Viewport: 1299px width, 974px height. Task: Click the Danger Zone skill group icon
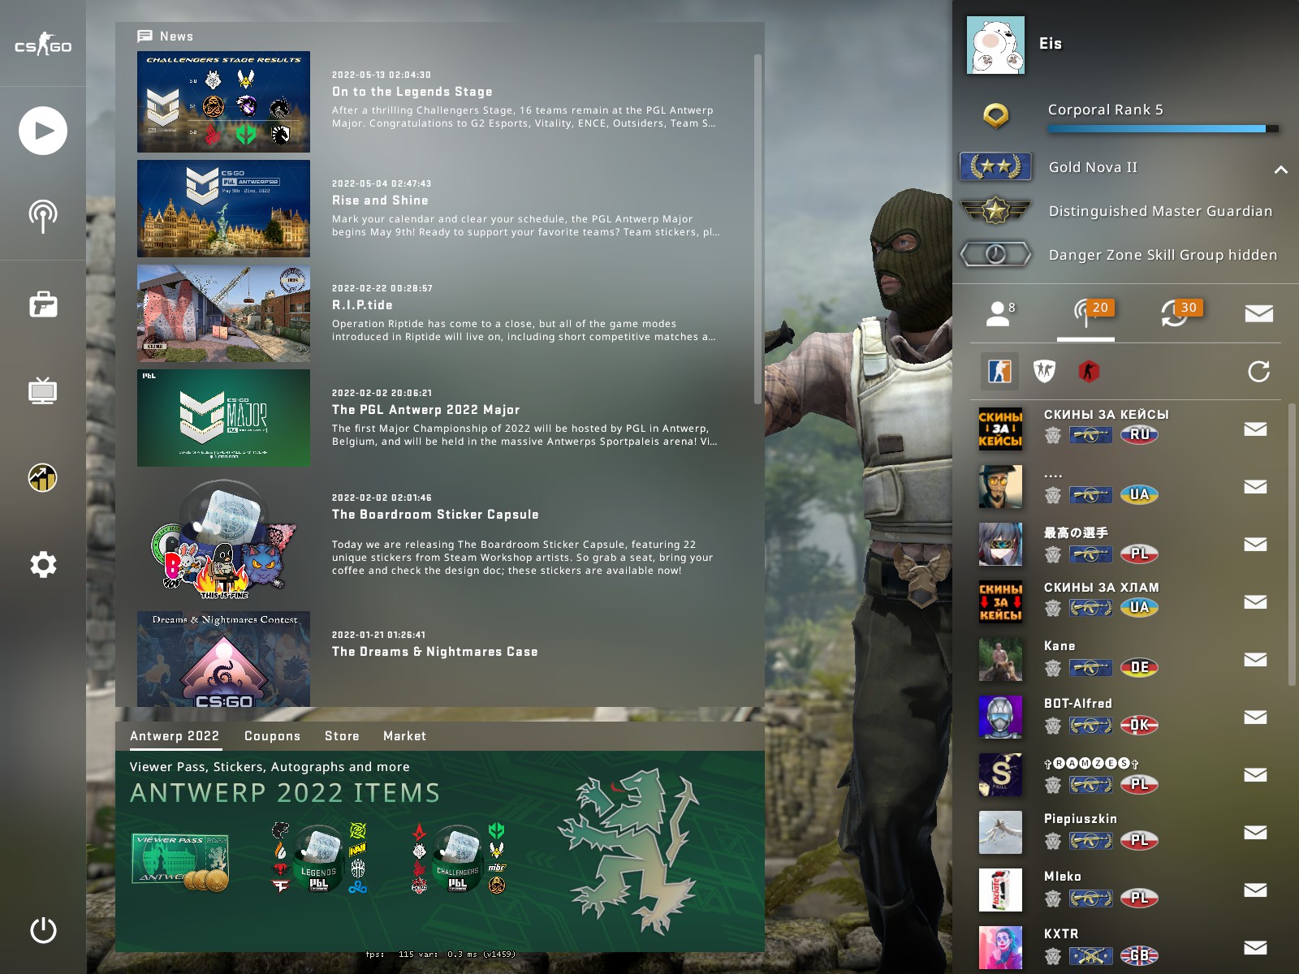995,255
